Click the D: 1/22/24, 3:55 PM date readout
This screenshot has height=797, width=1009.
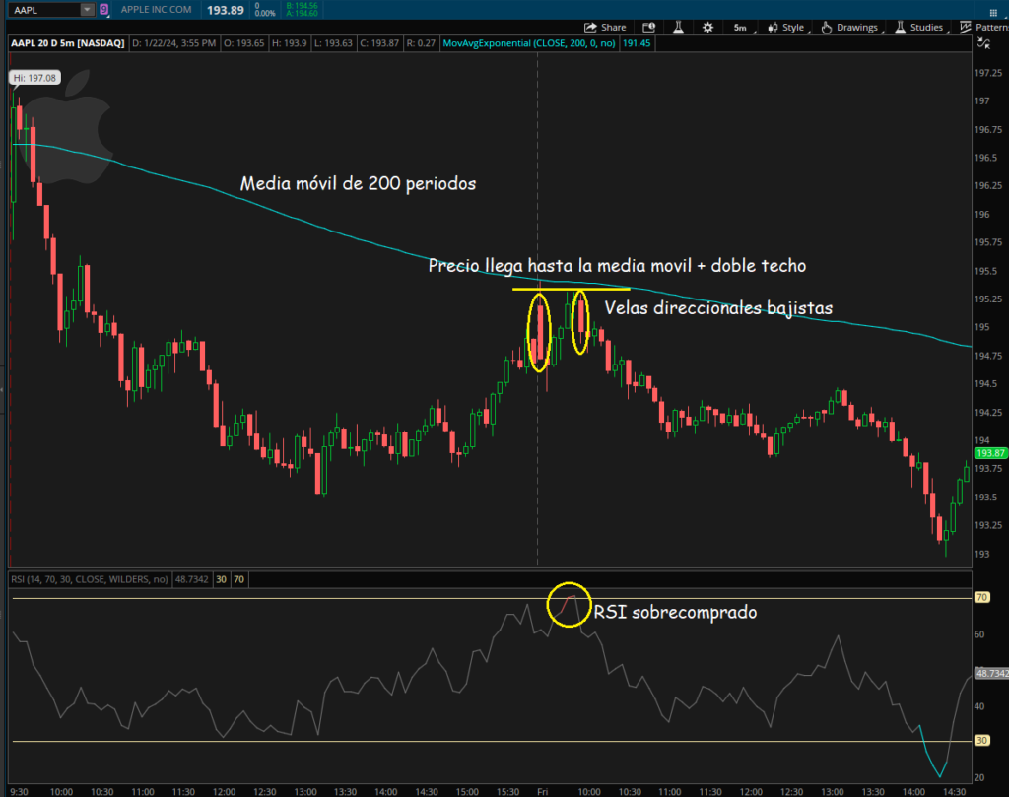click(x=173, y=43)
